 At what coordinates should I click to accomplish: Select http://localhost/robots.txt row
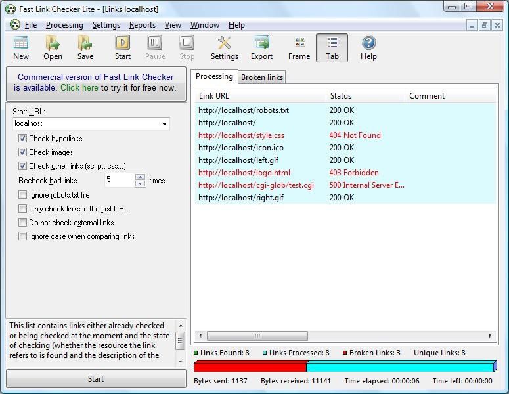point(345,110)
